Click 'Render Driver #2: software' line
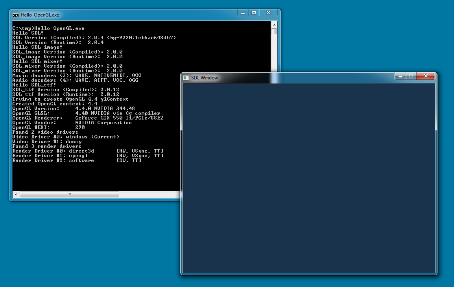 click(77, 160)
